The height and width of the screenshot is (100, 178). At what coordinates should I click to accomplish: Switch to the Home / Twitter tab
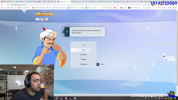click(x=77, y=2)
